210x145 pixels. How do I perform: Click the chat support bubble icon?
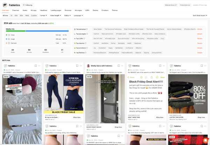pyautogui.click(x=205, y=140)
